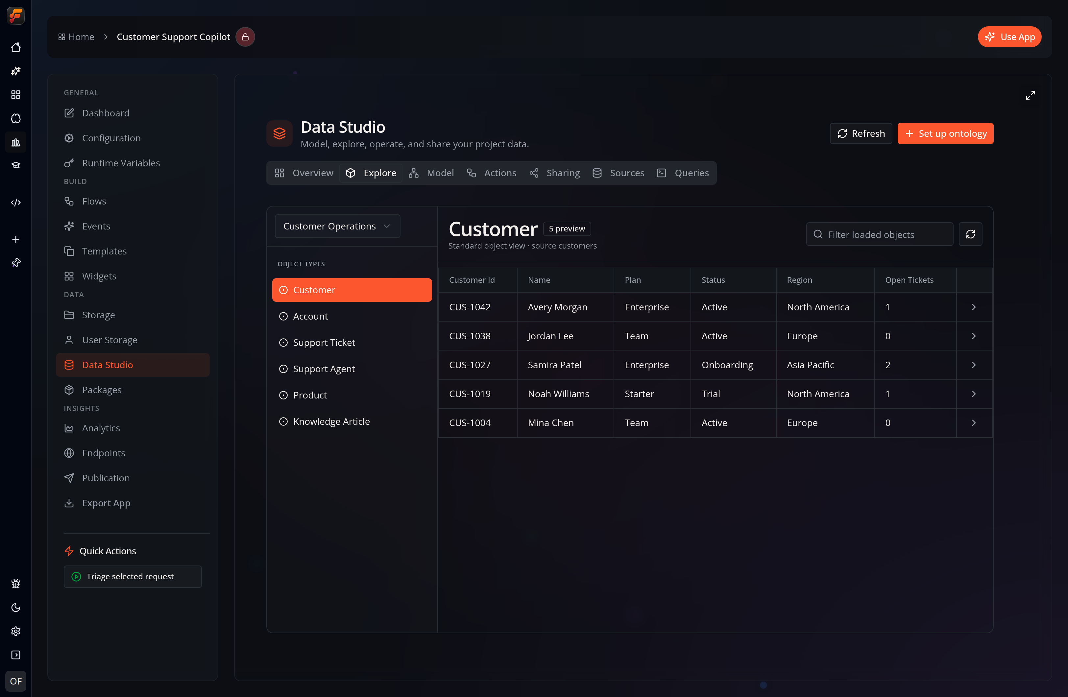Select the Support Ticket object type
This screenshot has height=697, width=1068.
352,343
